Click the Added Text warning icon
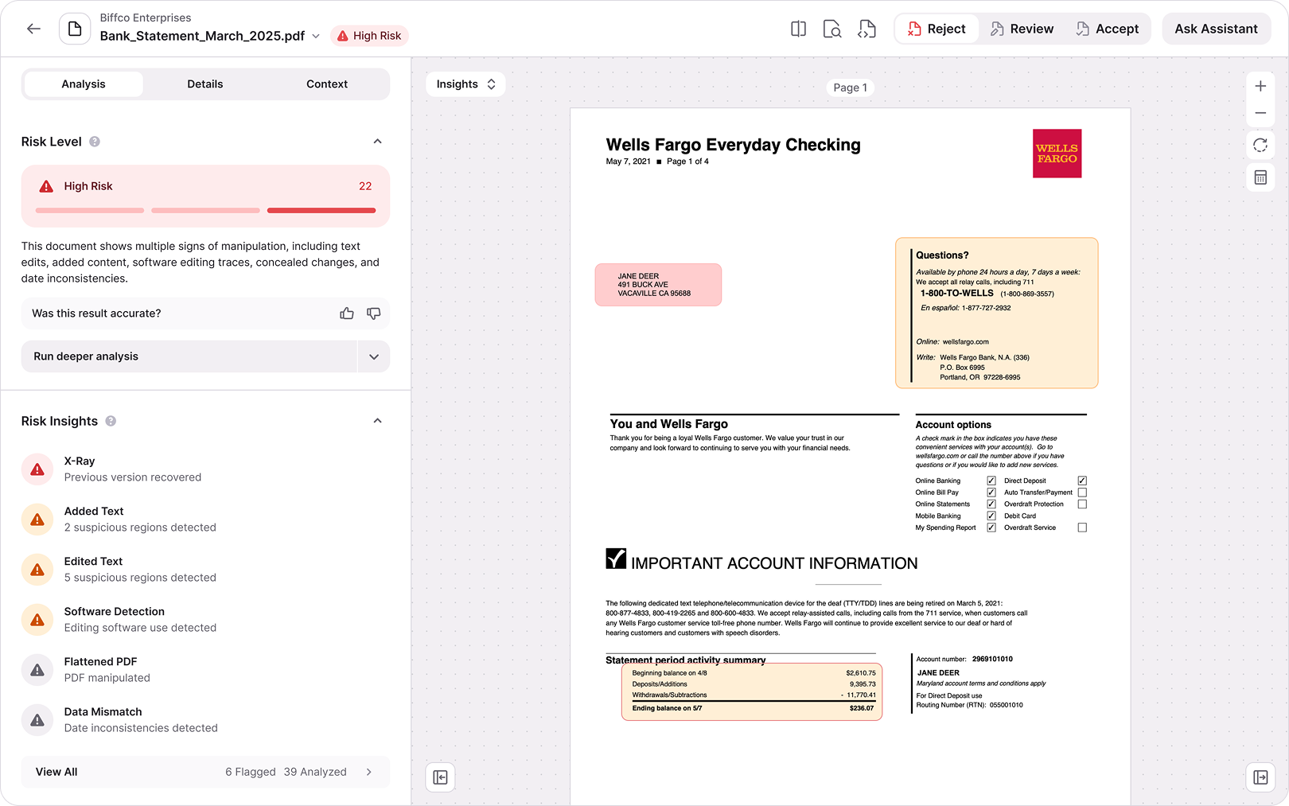Image resolution: width=1289 pixels, height=806 pixels. [37, 520]
